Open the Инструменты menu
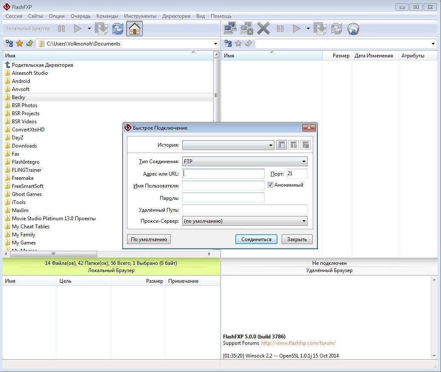This screenshot has width=441, height=372. [x=140, y=16]
